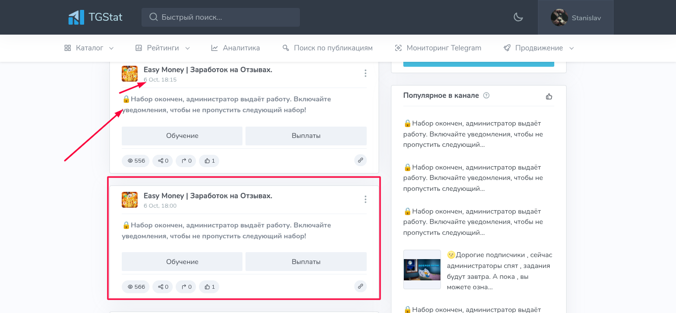Viewport: 676px width, 313px height.
Task: Click the 566 views counter
Action: (x=136, y=287)
